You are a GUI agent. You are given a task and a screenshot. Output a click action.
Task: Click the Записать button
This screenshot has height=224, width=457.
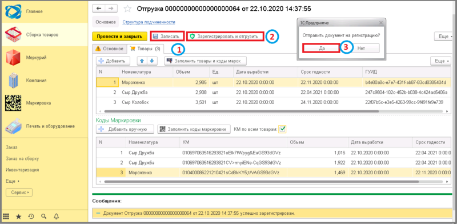(167, 37)
